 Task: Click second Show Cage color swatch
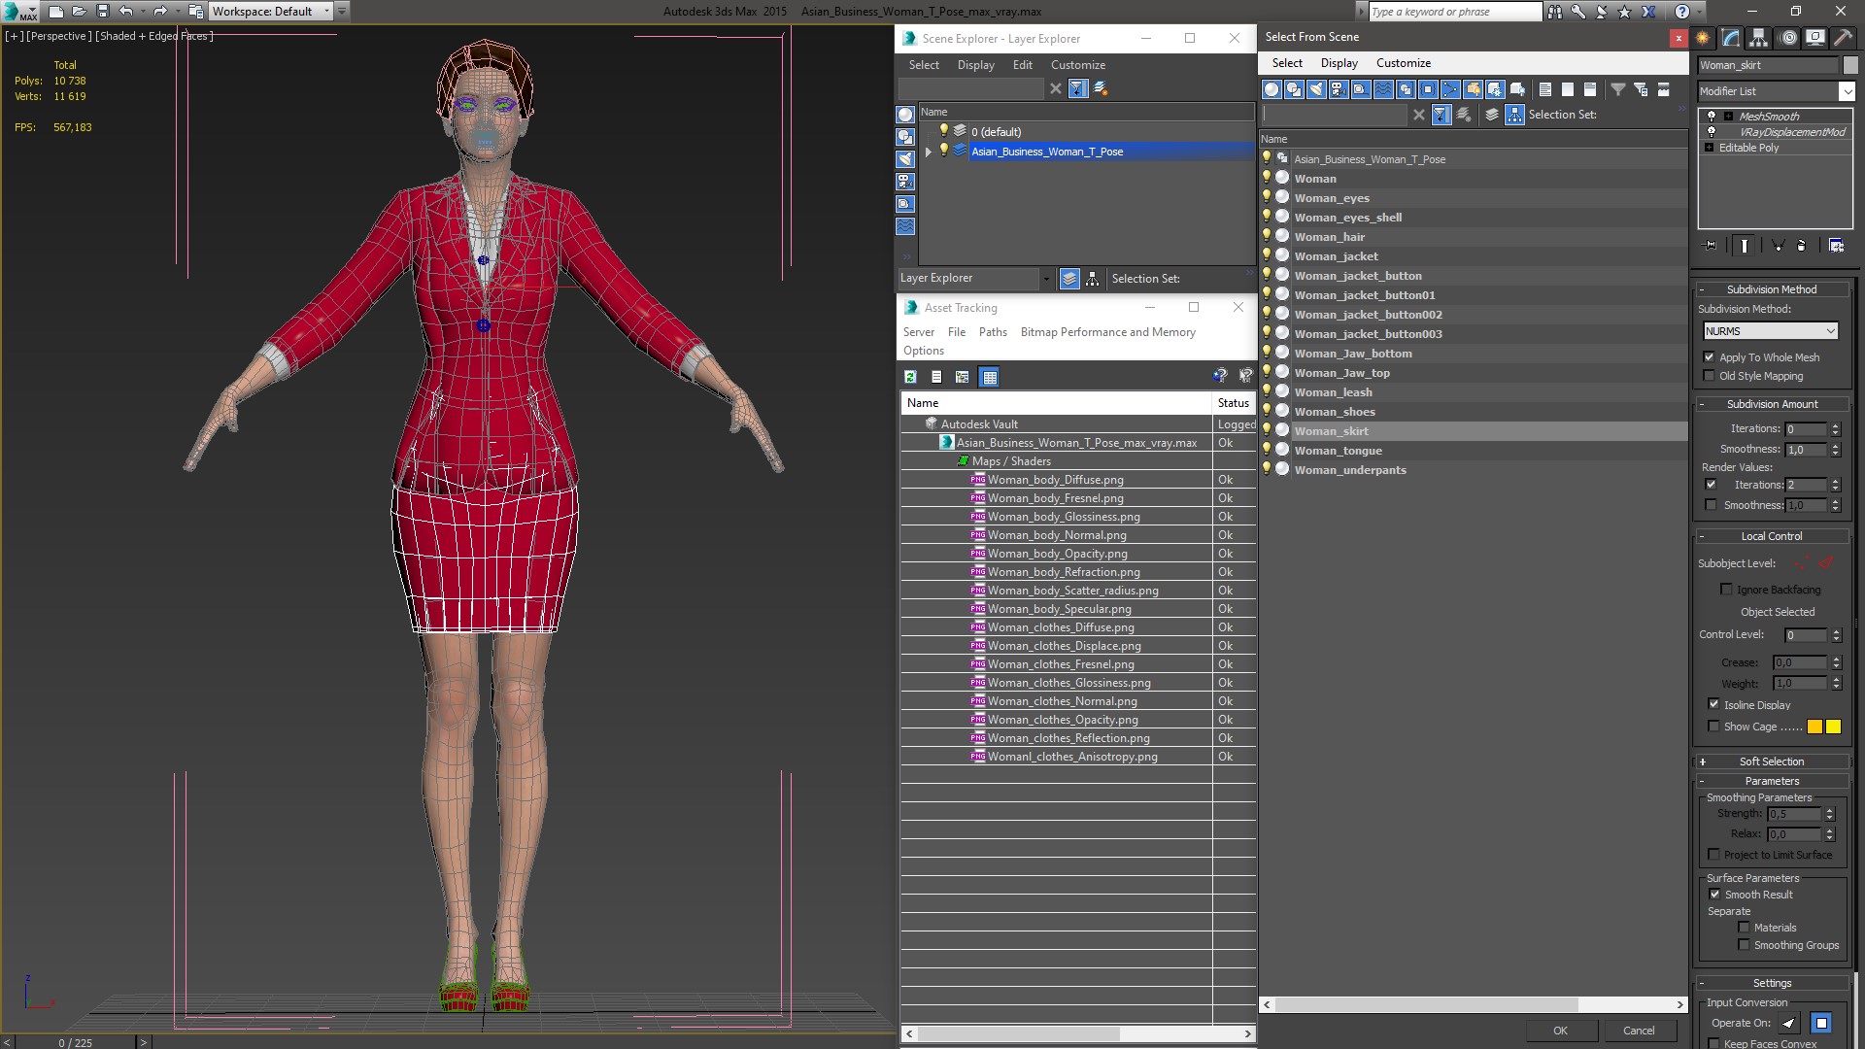click(x=1833, y=727)
